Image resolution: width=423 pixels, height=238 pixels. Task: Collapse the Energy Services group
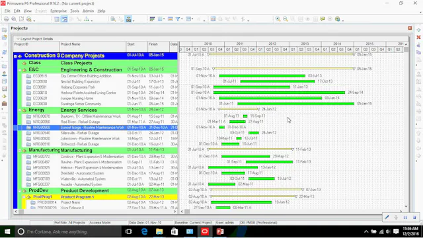pyautogui.click(x=20, y=110)
